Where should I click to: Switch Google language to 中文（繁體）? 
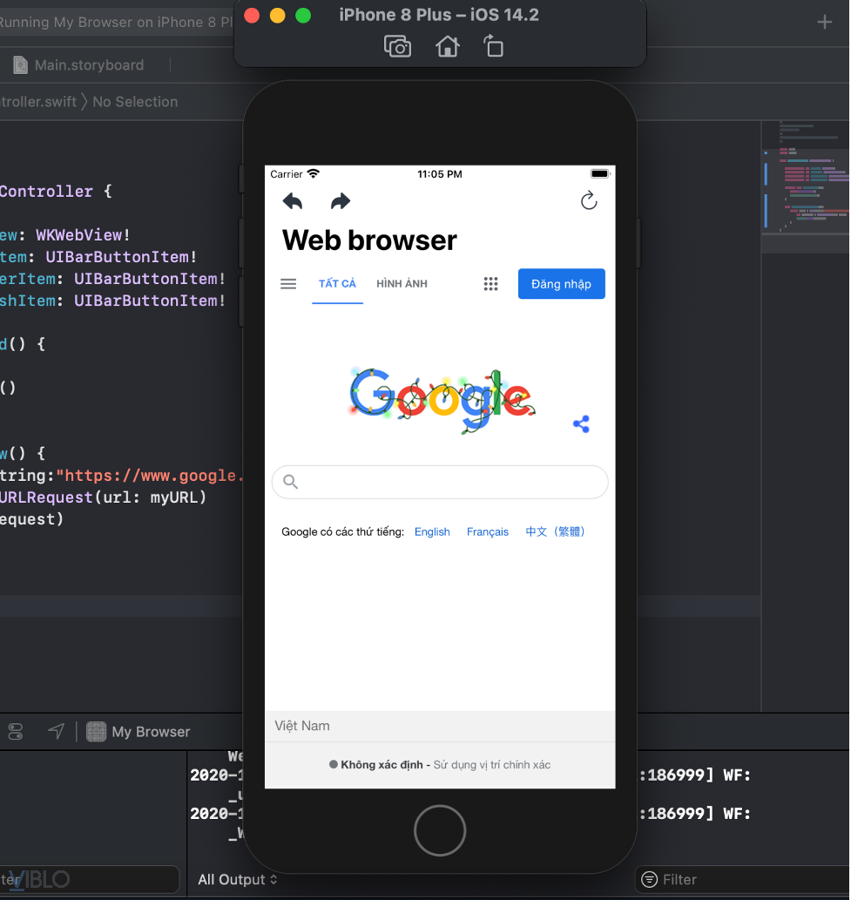tap(555, 531)
